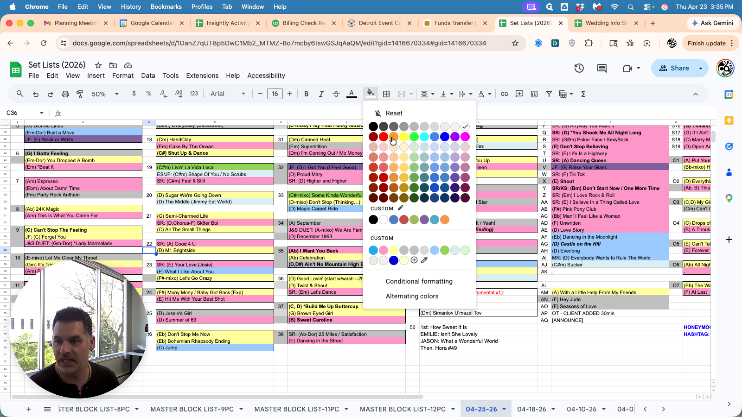The width and height of the screenshot is (742, 417).
Task: Switch to the 04-18-26 sheet tab
Action: pyautogui.click(x=531, y=409)
